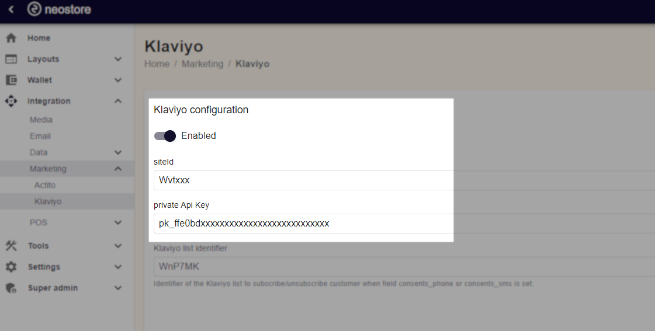Collapse the Integration section chevron
This screenshot has width=655, height=331.
[x=118, y=101]
